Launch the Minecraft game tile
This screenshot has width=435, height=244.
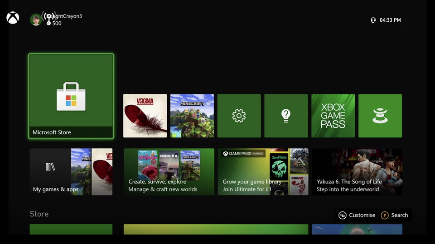point(192,116)
